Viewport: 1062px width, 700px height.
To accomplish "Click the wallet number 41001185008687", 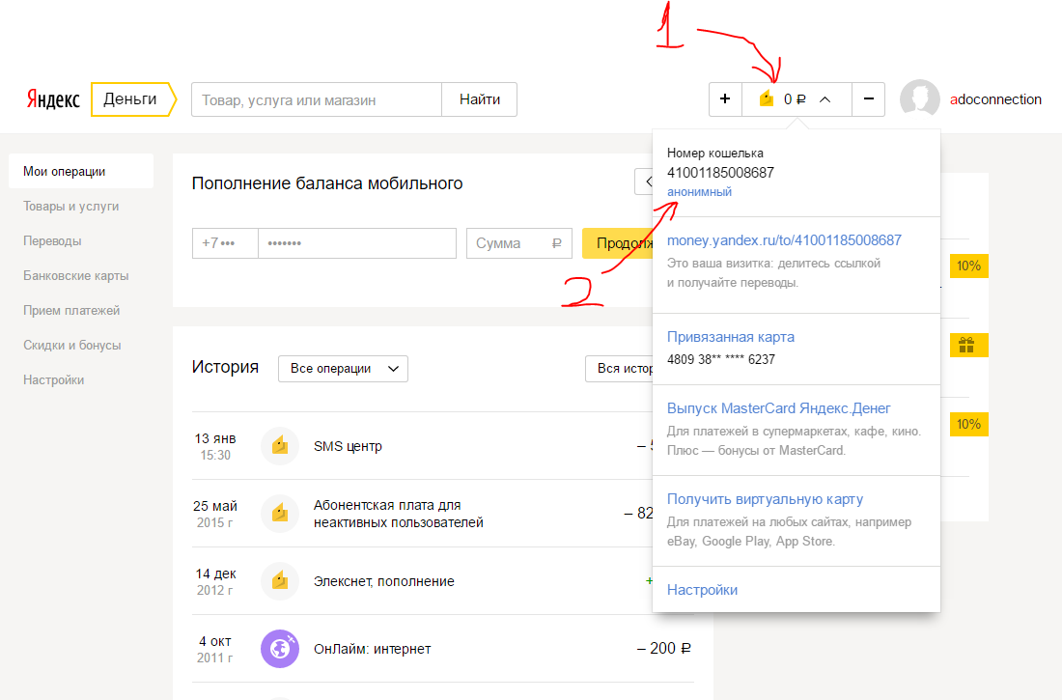I will point(720,172).
